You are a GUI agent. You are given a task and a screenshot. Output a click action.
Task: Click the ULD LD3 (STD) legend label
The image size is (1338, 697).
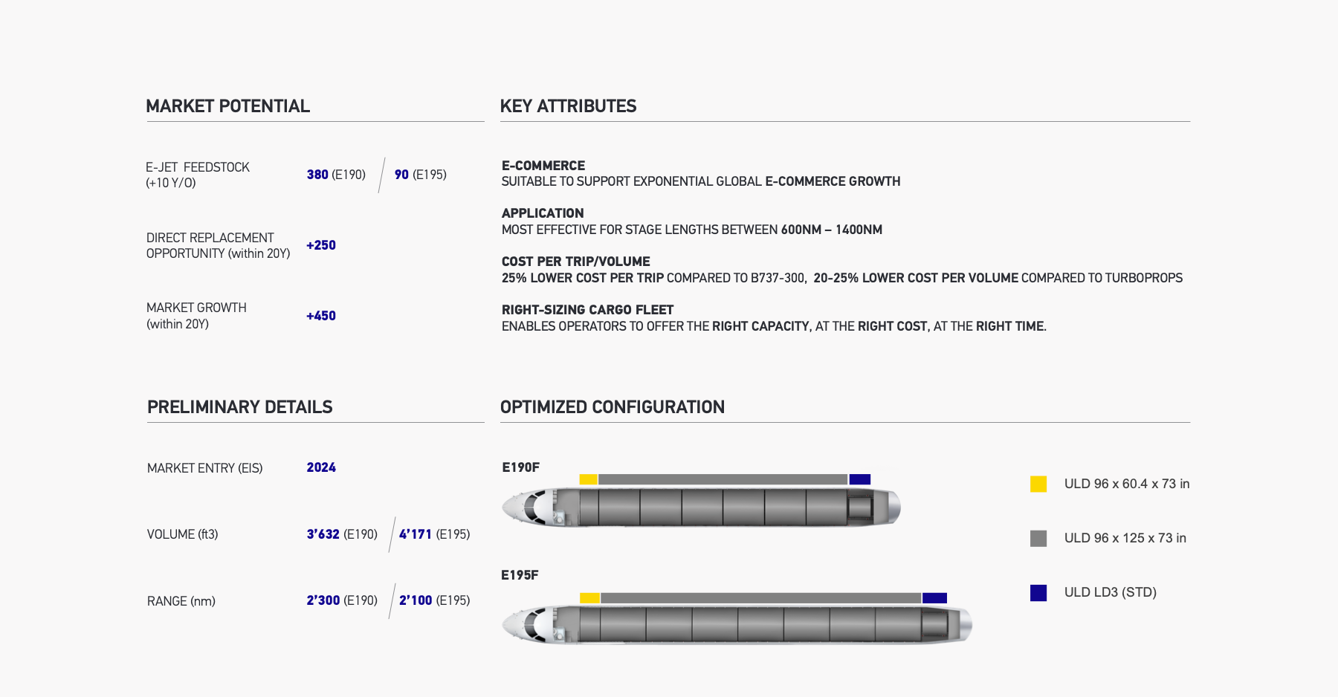(1110, 592)
